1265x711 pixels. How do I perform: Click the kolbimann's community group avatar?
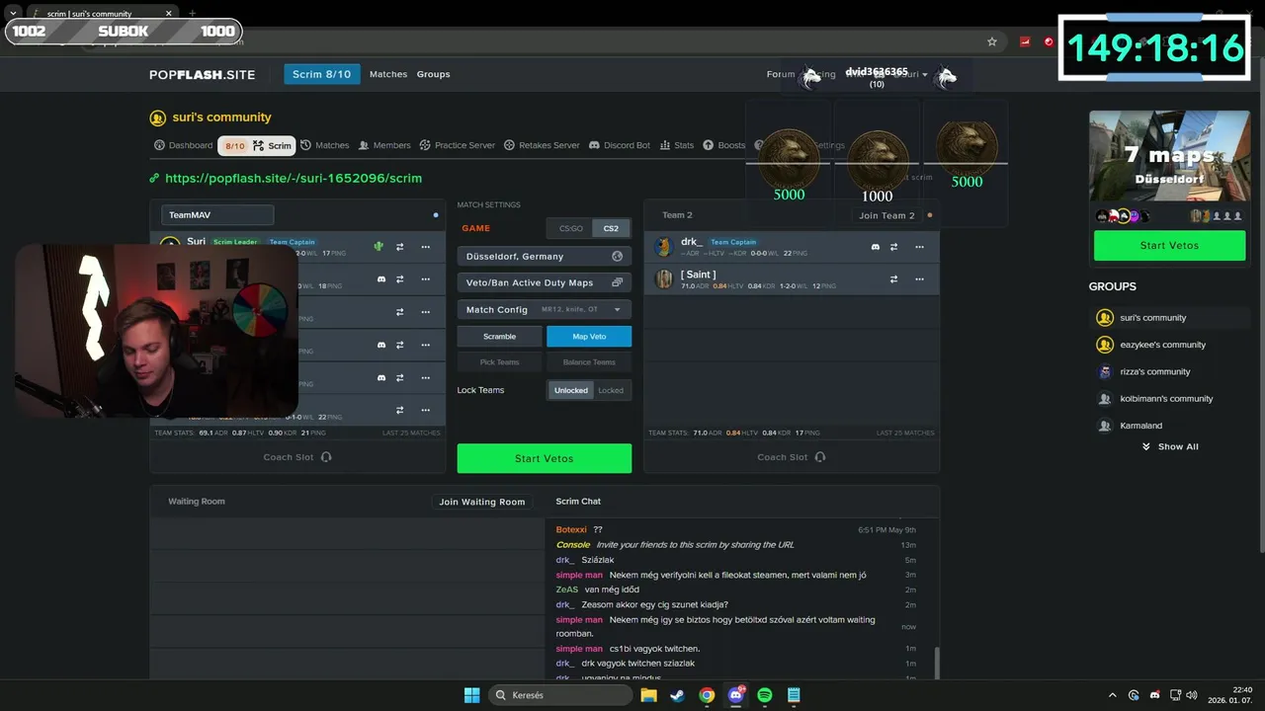coord(1105,399)
